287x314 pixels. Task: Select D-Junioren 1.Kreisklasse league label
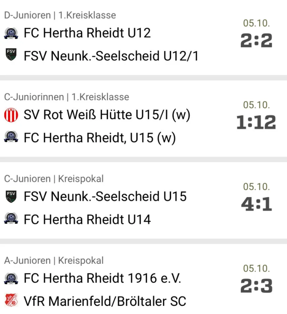coord(60,15)
